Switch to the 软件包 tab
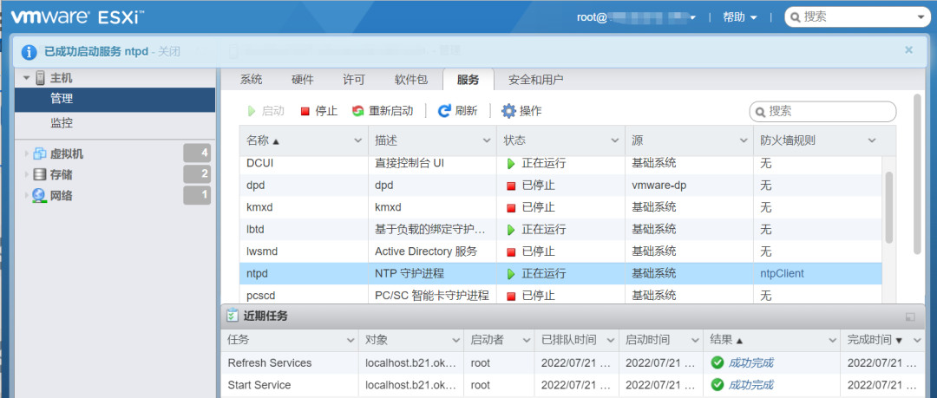937x398 pixels. 411,80
